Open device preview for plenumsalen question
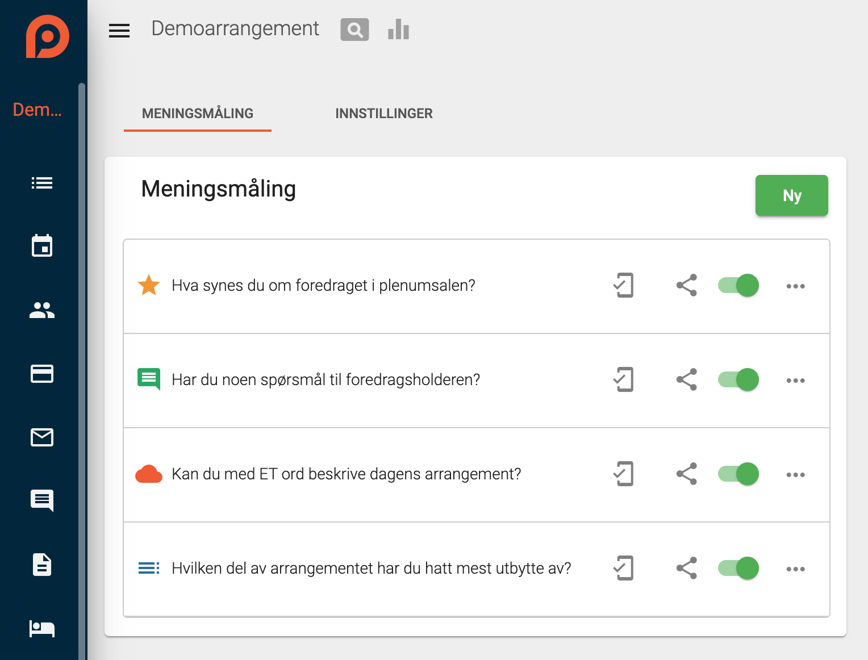 pyautogui.click(x=624, y=285)
